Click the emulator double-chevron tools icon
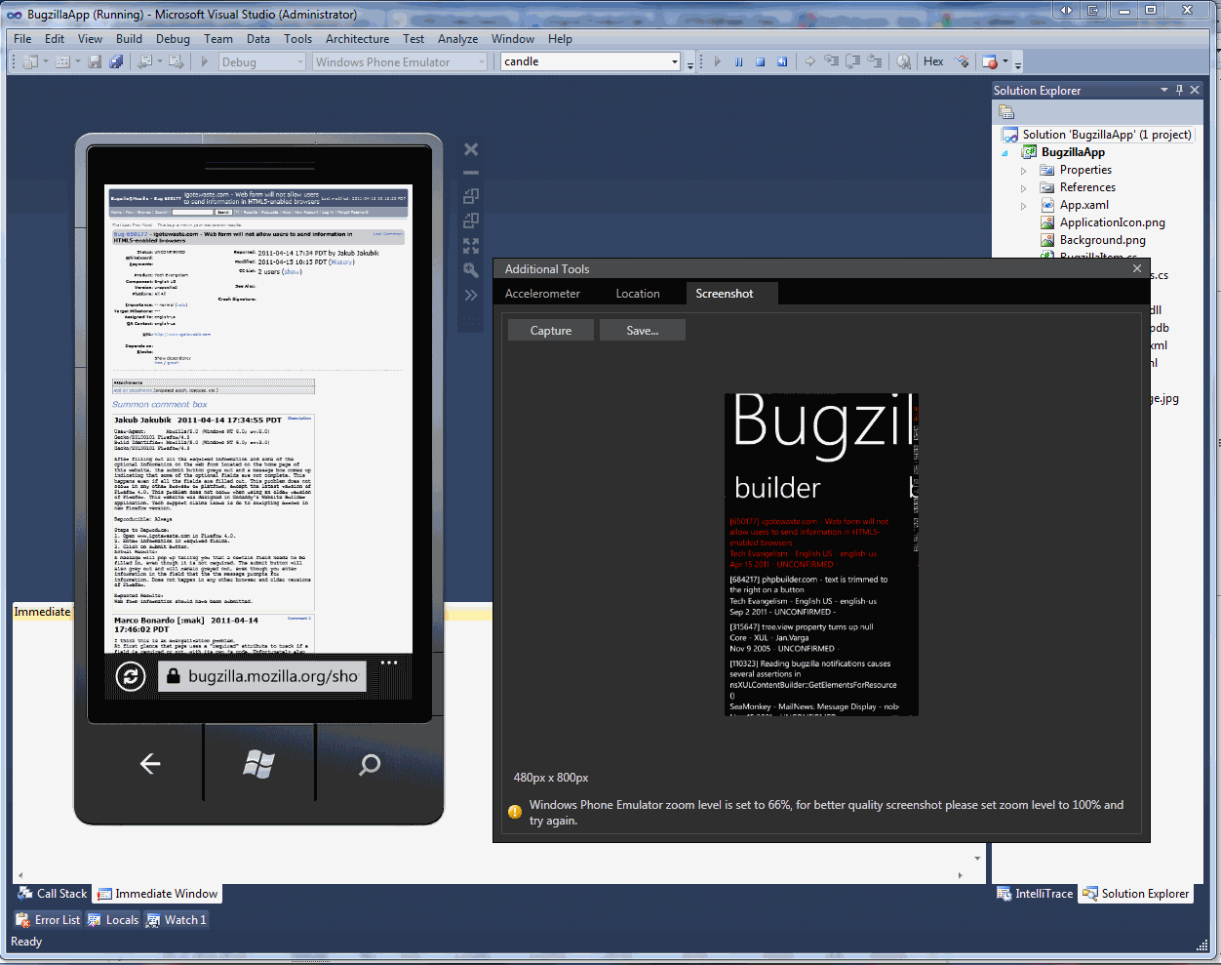The image size is (1221, 965). click(471, 295)
